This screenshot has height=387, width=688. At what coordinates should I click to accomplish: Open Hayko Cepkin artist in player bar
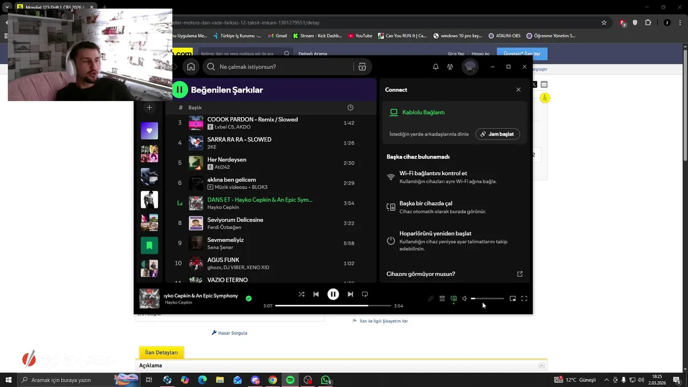coord(178,303)
